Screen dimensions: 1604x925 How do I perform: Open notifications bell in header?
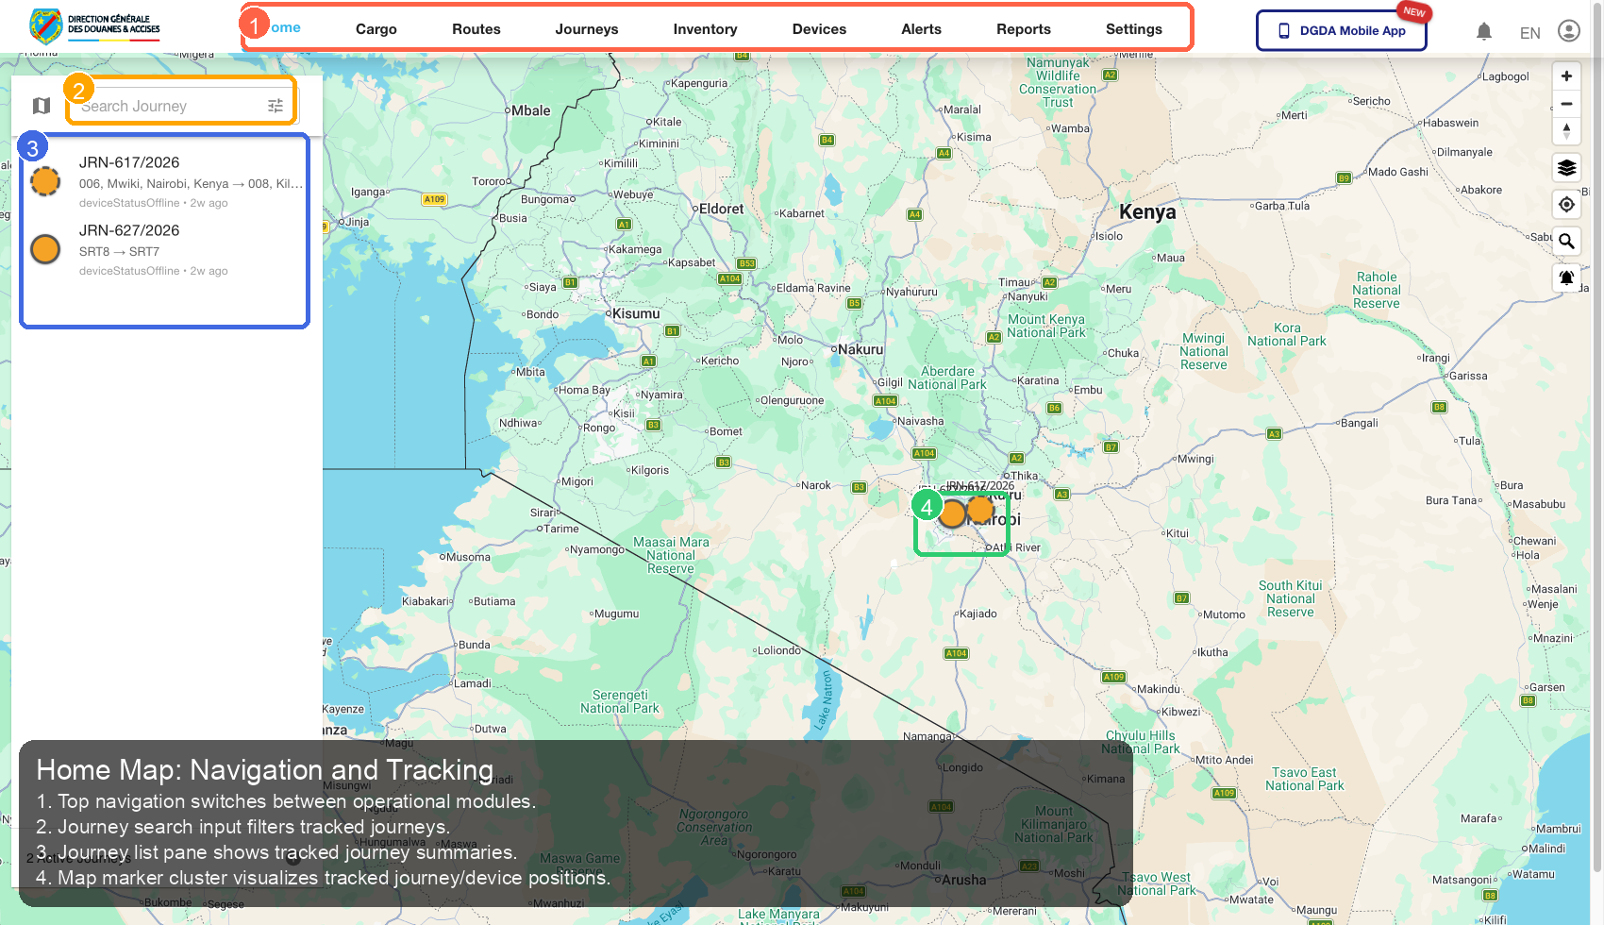(x=1484, y=32)
